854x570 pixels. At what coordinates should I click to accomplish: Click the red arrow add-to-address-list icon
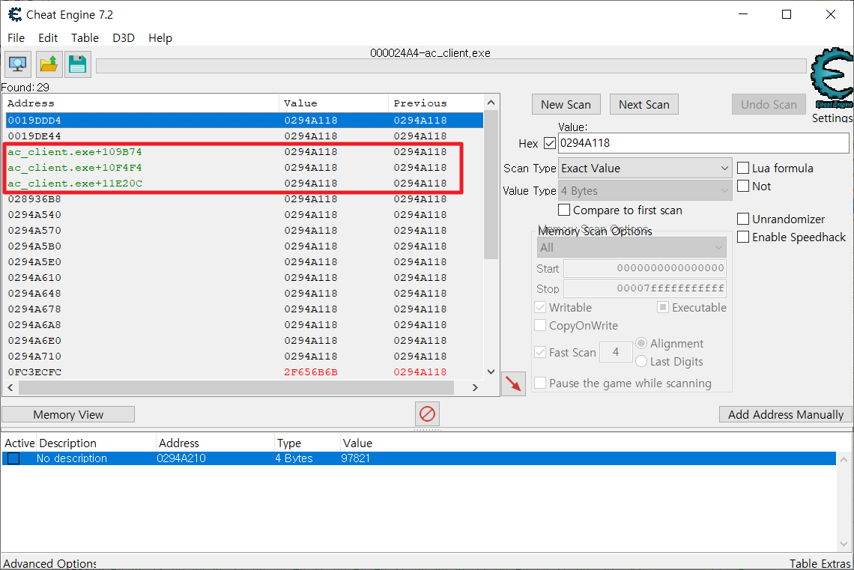tap(513, 383)
